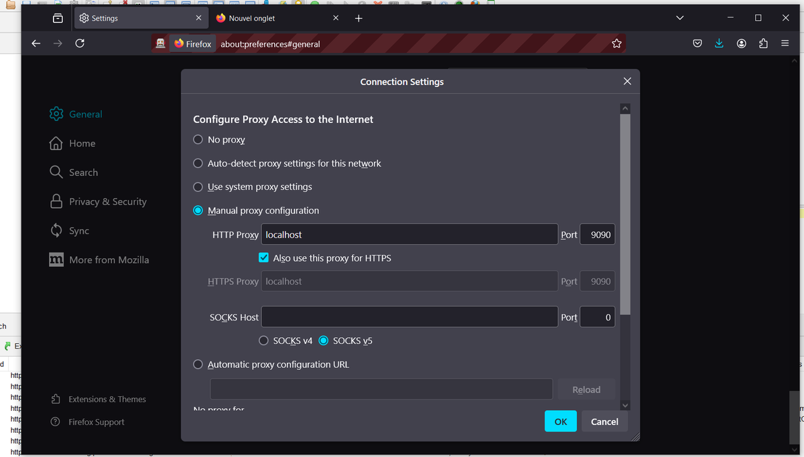Click the SOCKS port field showing 0
The height and width of the screenshot is (457, 804).
tap(597, 317)
